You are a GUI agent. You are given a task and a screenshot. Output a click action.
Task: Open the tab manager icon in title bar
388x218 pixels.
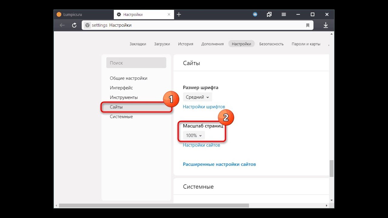tap(269, 14)
